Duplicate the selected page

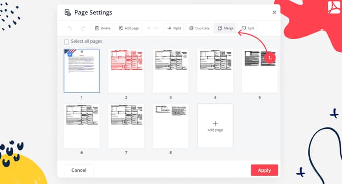(x=199, y=28)
